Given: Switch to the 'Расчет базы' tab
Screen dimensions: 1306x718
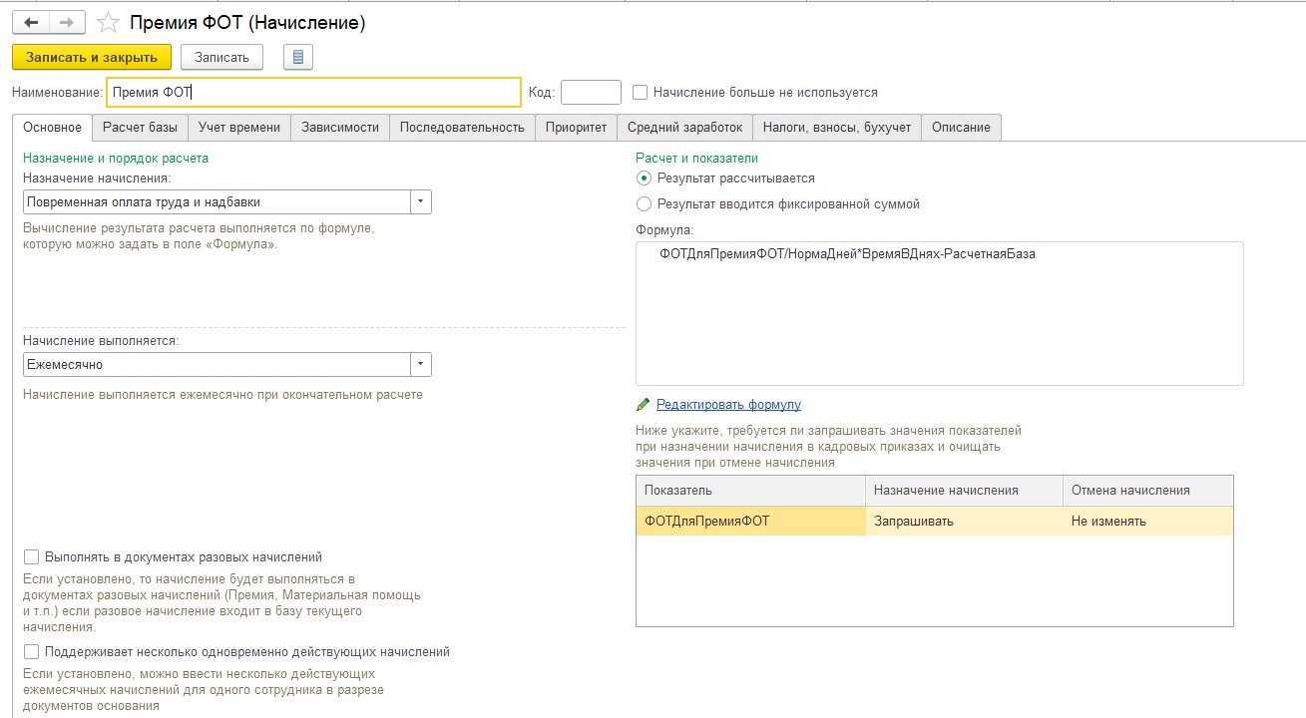Looking at the screenshot, I should click(x=141, y=128).
